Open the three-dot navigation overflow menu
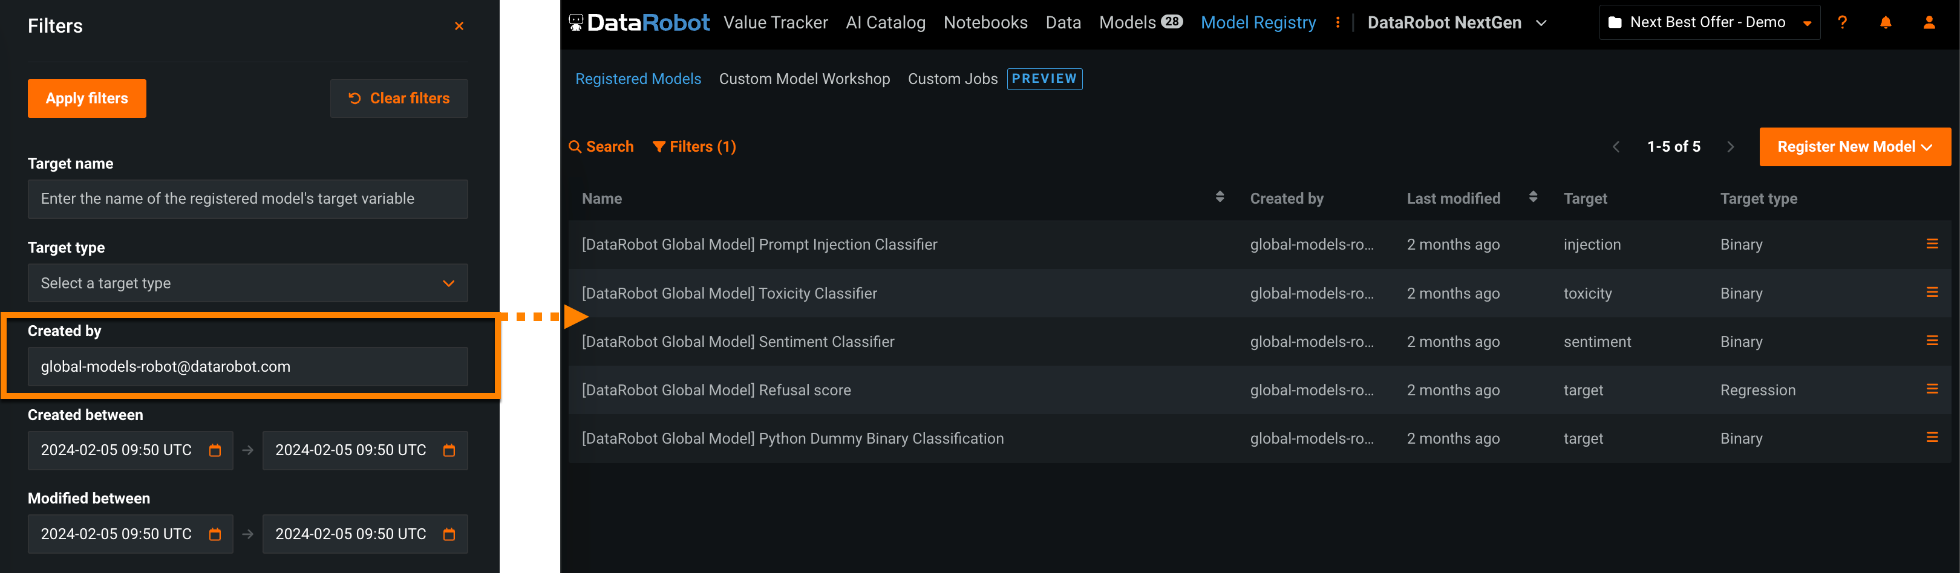The height and width of the screenshot is (573, 1960). [1338, 23]
